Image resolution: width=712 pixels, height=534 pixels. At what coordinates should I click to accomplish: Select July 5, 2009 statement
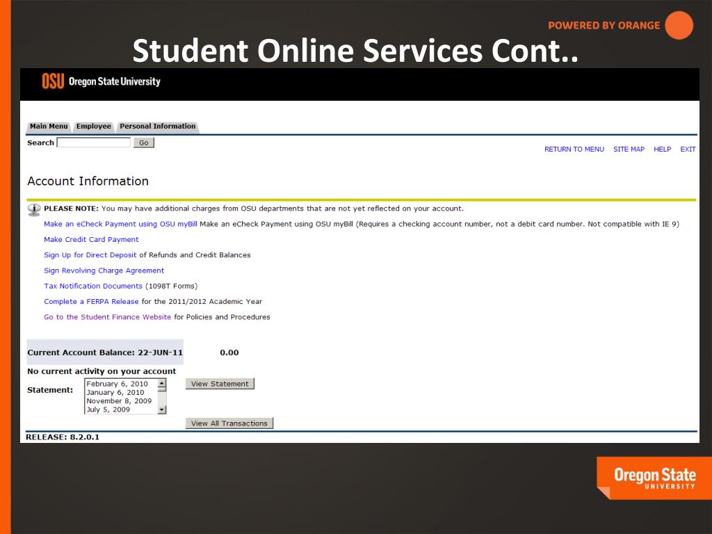pyautogui.click(x=108, y=410)
